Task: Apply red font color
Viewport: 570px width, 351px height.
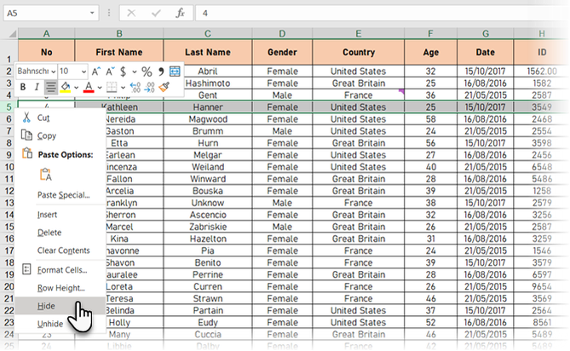Action: pyautogui.click(x=89, y=87)
